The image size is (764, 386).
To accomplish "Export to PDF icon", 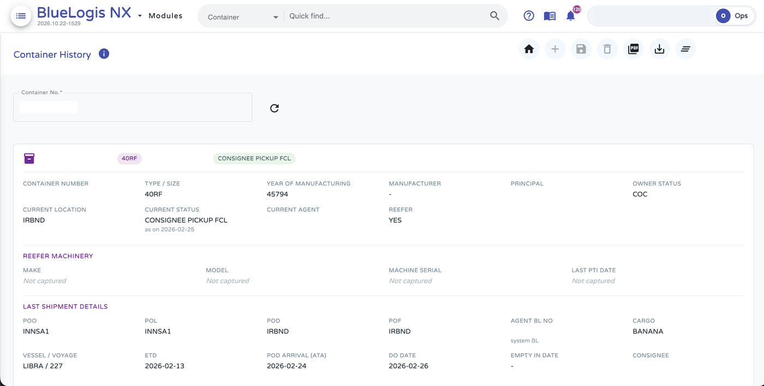I will [634, 49].
